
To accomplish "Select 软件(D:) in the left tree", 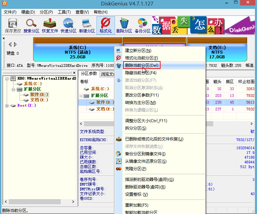I will (39, 95).
